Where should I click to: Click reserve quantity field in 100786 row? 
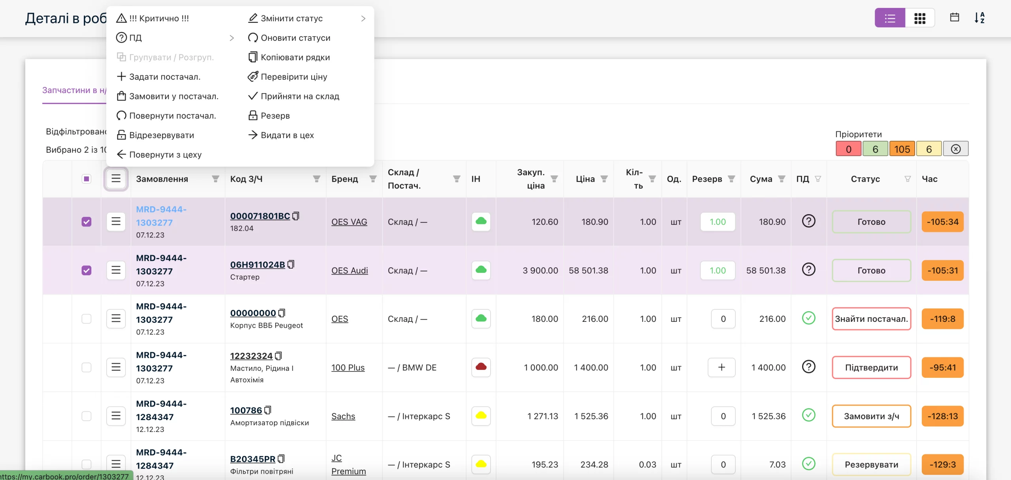tap(723, 416)
